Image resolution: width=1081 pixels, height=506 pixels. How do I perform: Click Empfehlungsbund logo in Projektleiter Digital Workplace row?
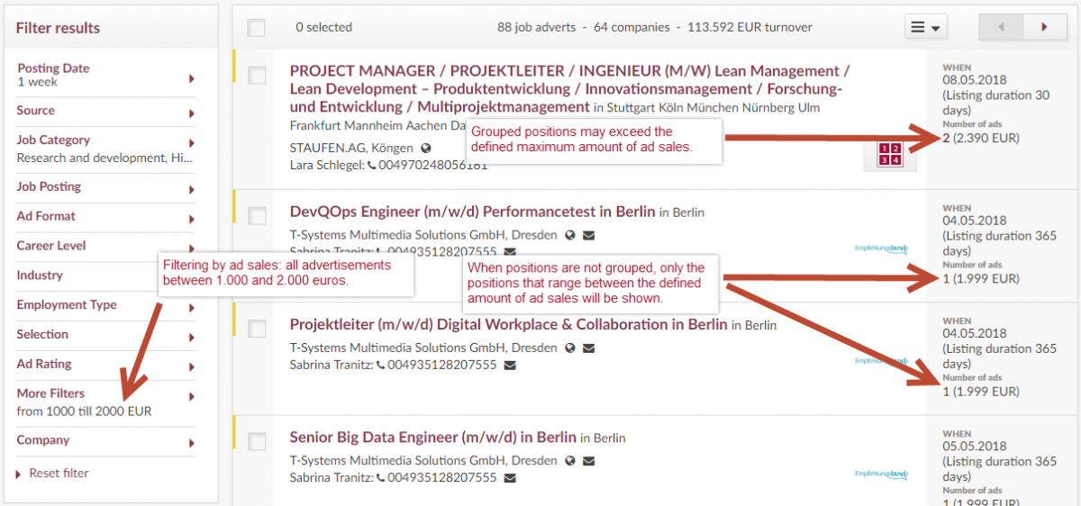coord(882,360)
